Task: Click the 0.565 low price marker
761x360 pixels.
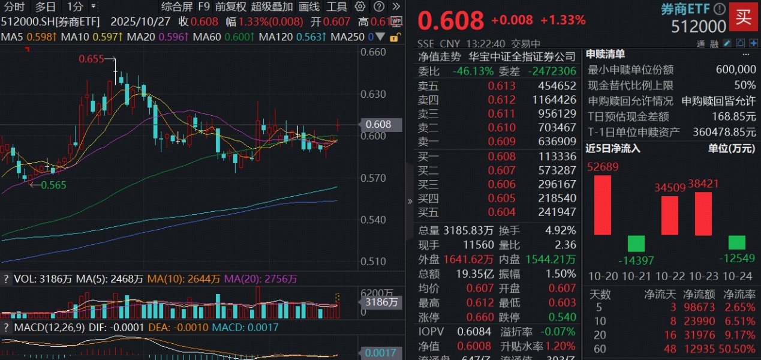Action: pos(53,185)
